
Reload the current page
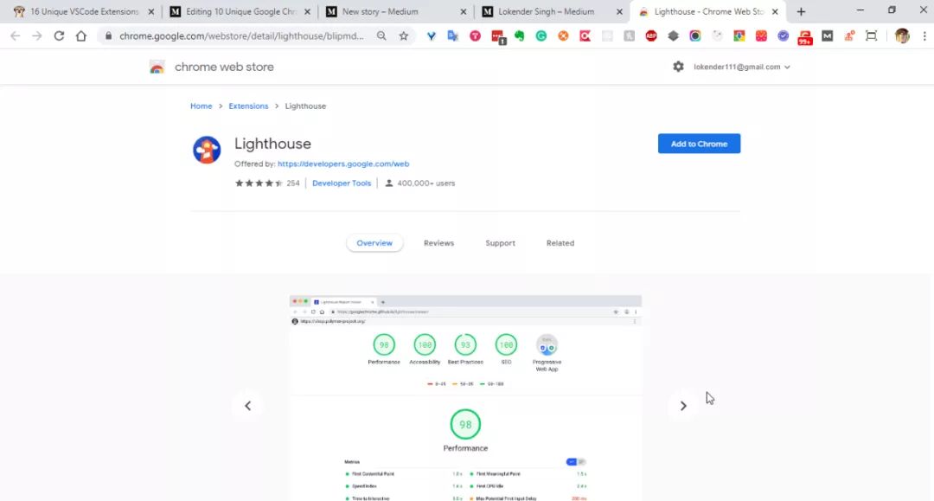pos(59,35)
